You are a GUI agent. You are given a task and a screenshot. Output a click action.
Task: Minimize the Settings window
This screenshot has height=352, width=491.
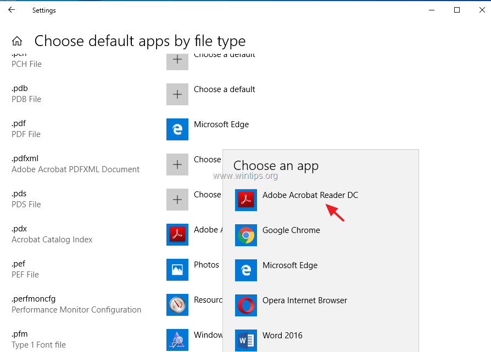click(x=432, y=10)
